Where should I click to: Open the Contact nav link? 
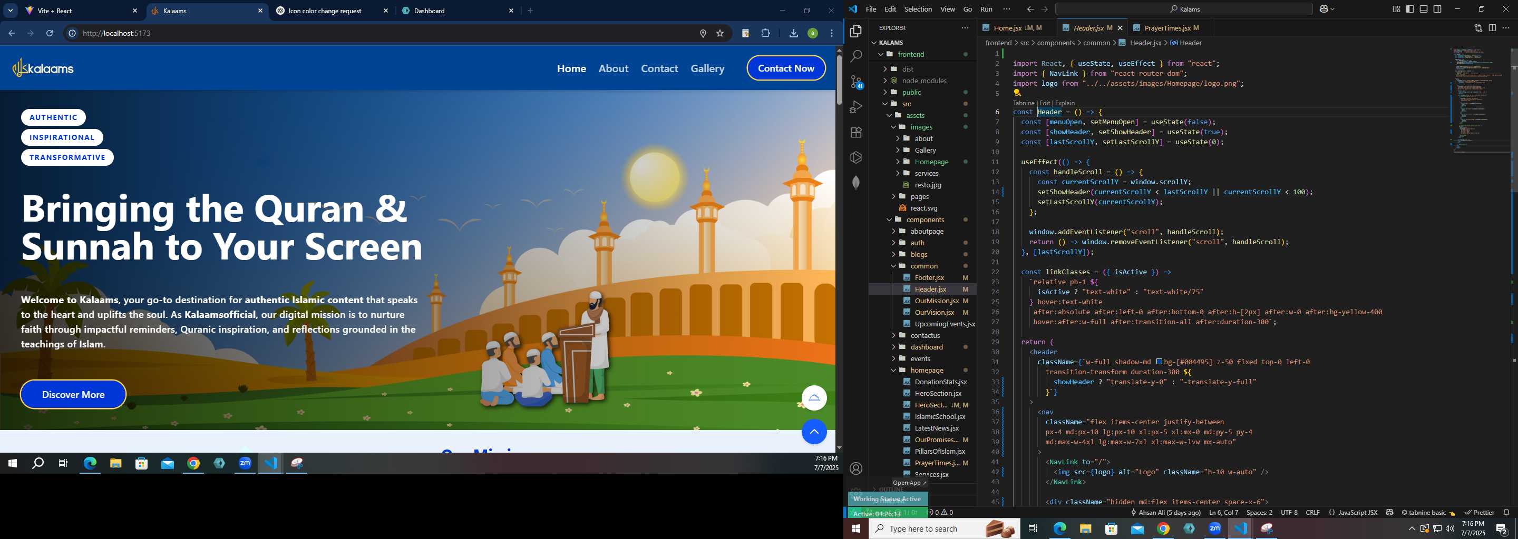click(x=659, y=68)
